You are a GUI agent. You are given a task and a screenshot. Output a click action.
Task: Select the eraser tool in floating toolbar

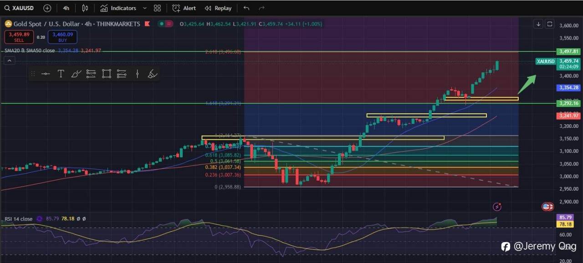[153, 74]
